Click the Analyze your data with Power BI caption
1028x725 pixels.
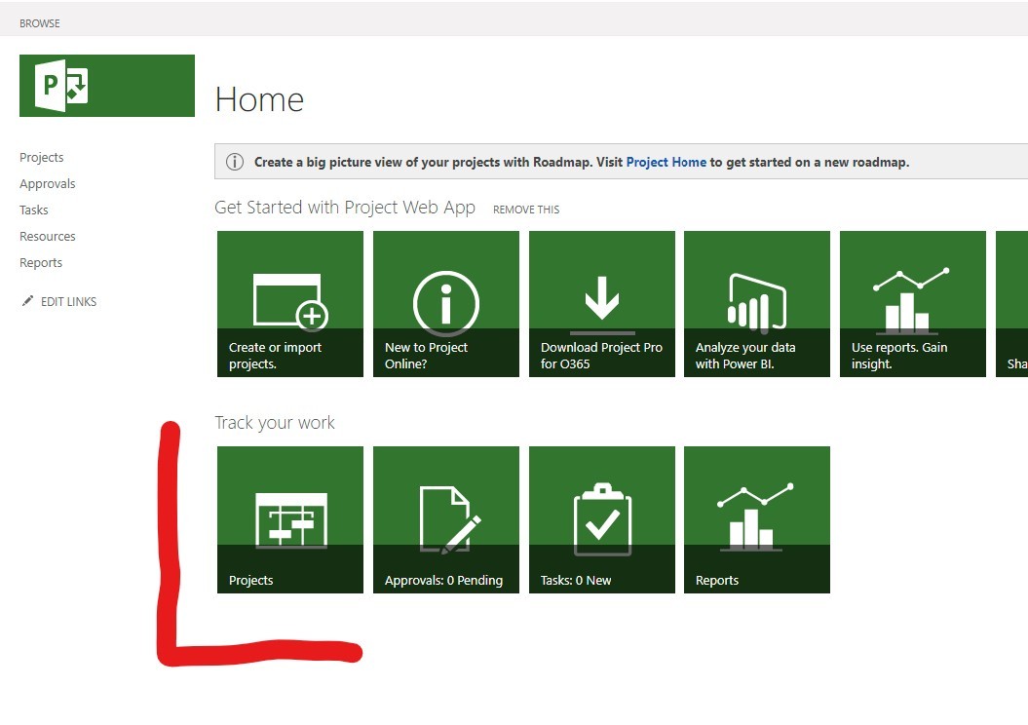click(x=745, y=356)
